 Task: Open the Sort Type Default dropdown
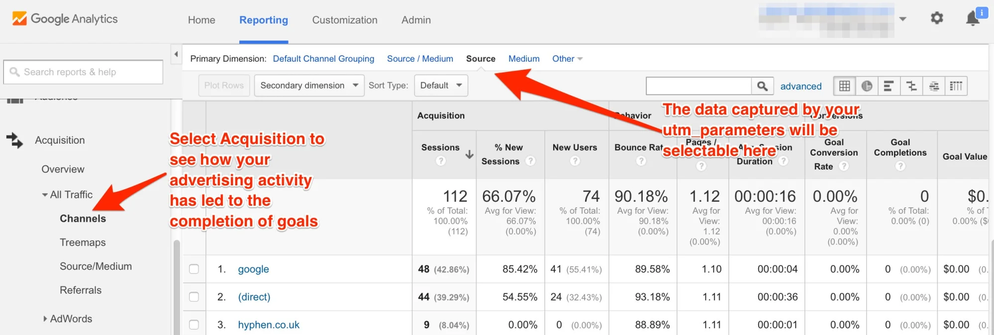tap(441, 85)
